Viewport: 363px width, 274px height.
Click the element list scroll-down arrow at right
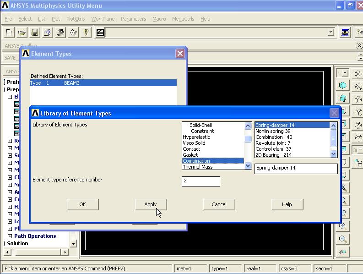333,153
